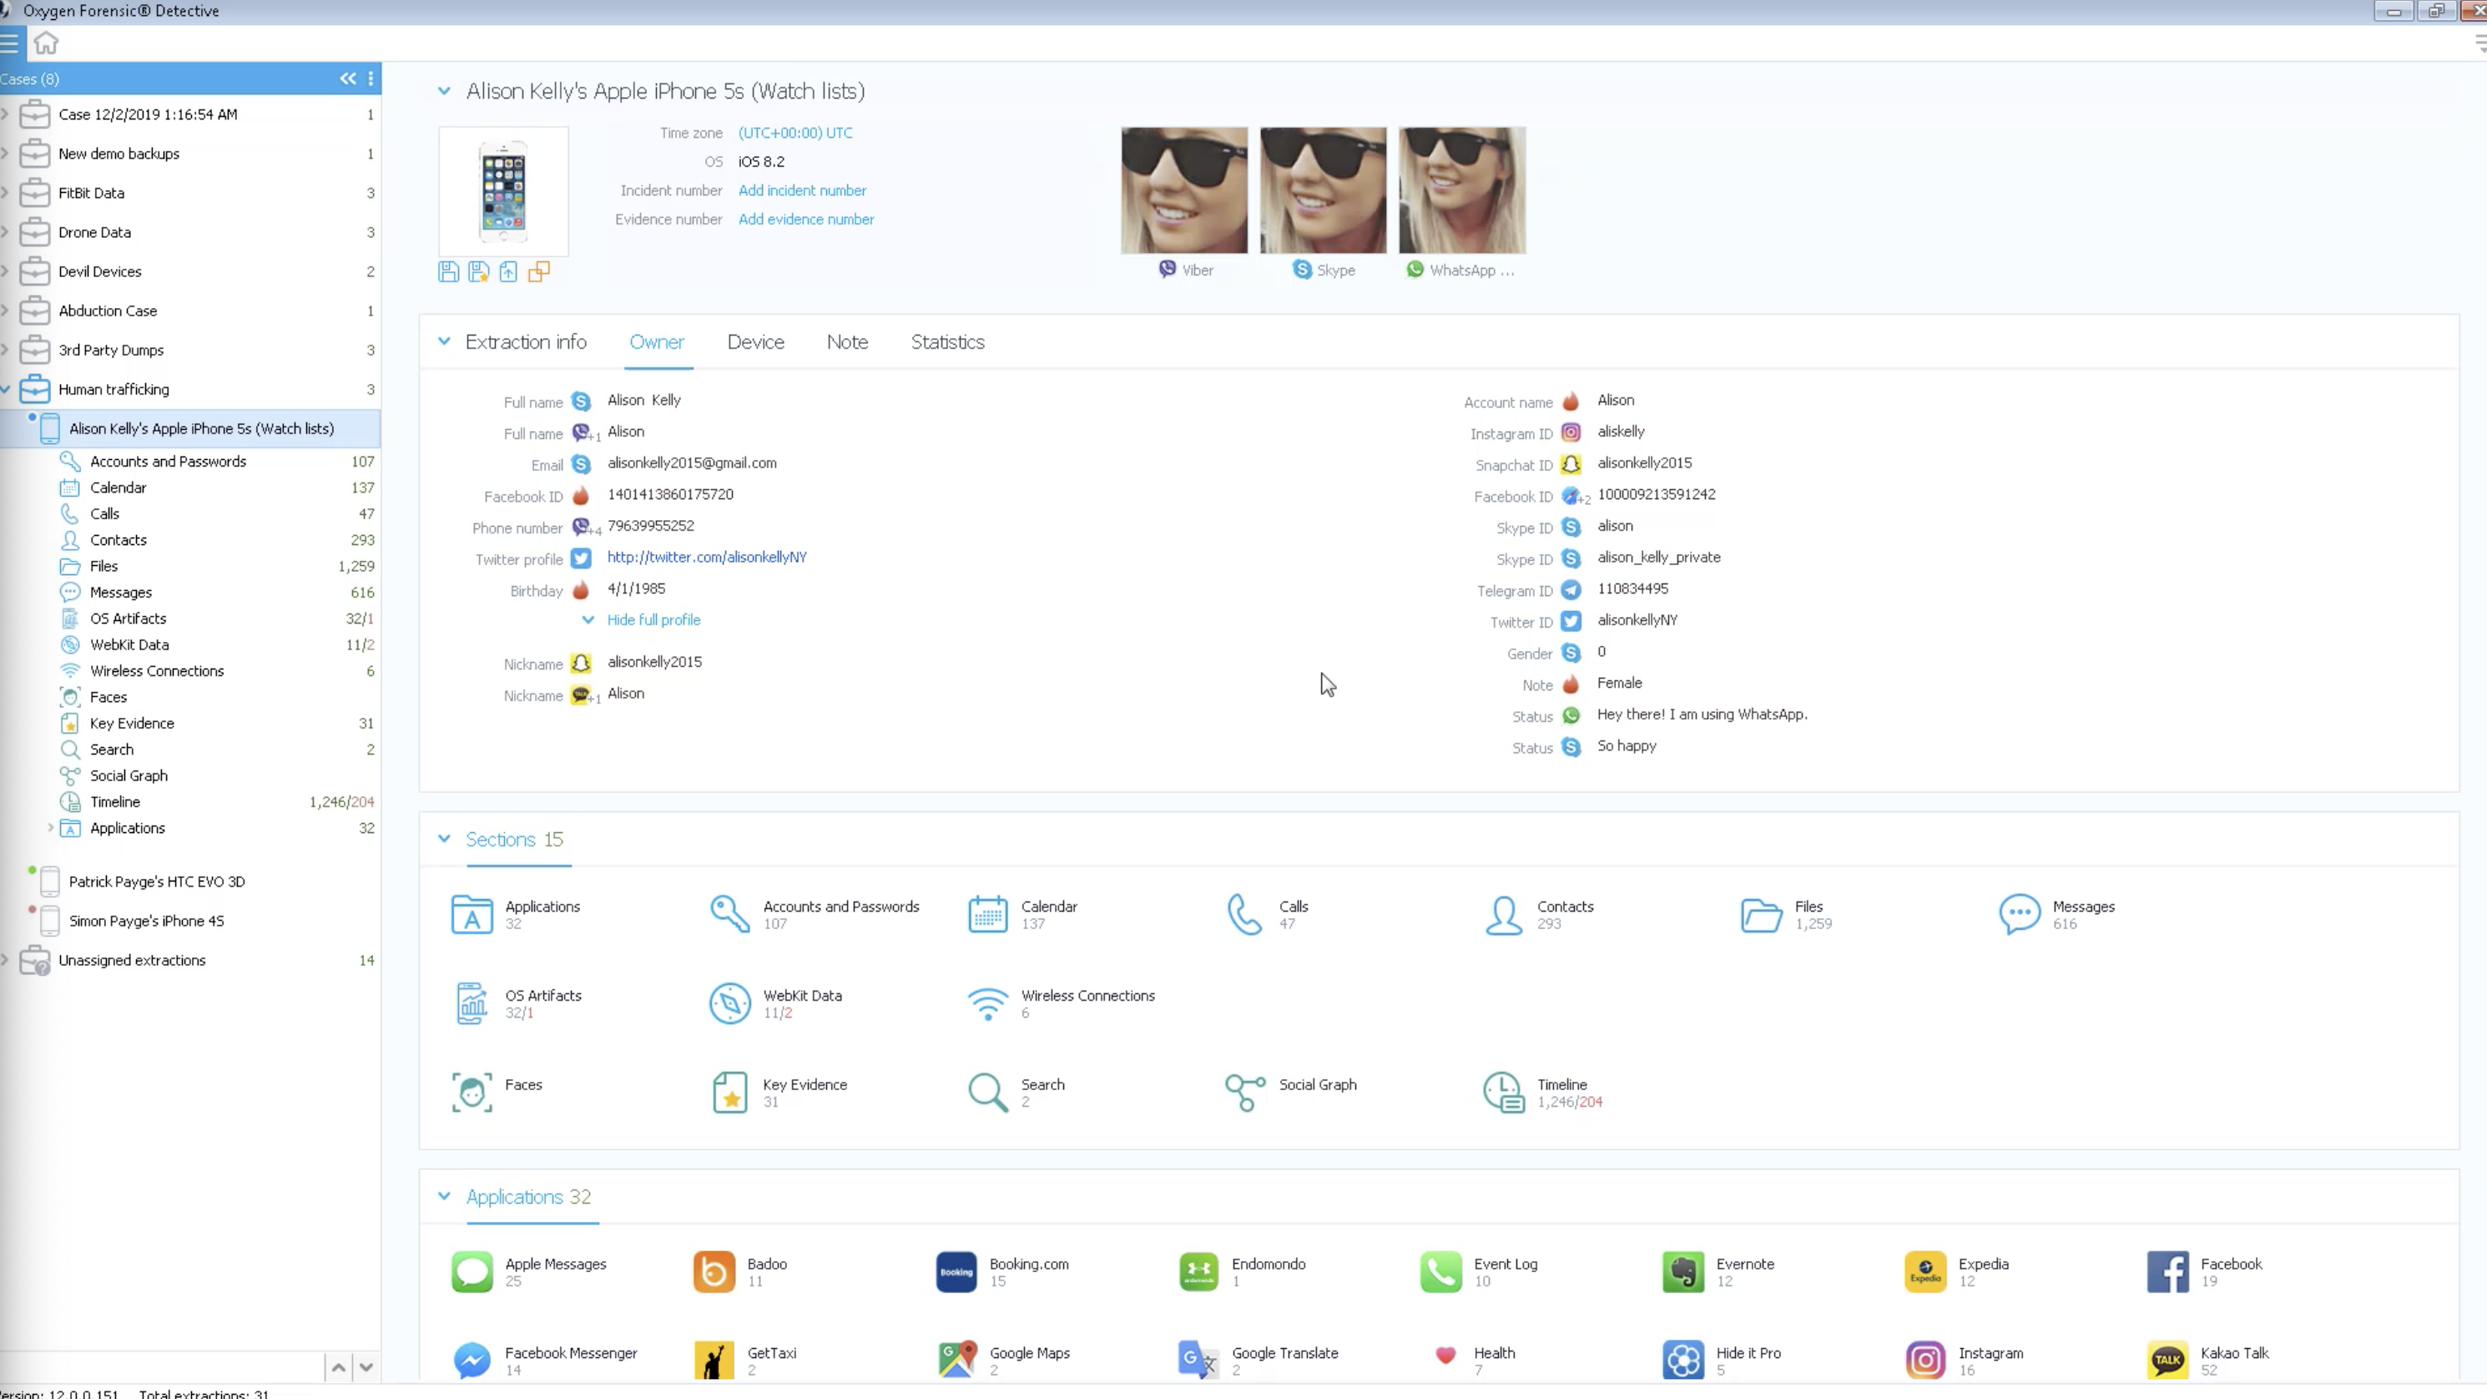Screen dimensions: 2487x1399
Task: Switch to the Statistics tab
Action: pyautogui.click(x=947, y=341)
